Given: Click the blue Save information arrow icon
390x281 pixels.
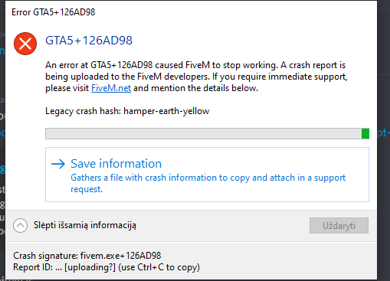Looking at the screenshot, I should point(58,164).
